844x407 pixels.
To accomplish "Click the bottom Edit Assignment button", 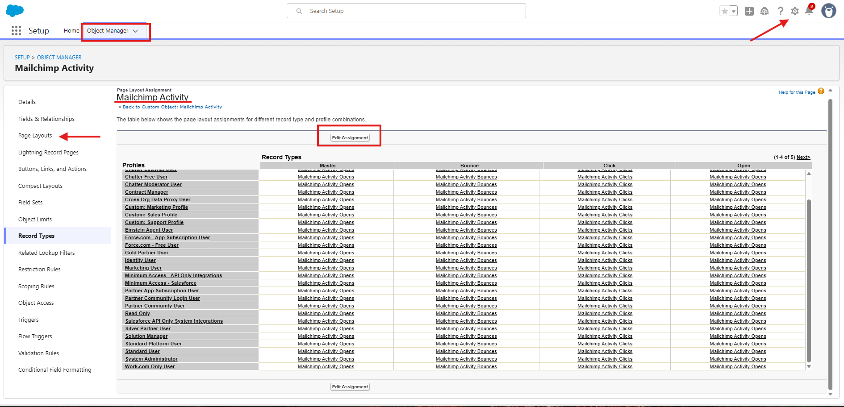I will [x=350, y=387].
